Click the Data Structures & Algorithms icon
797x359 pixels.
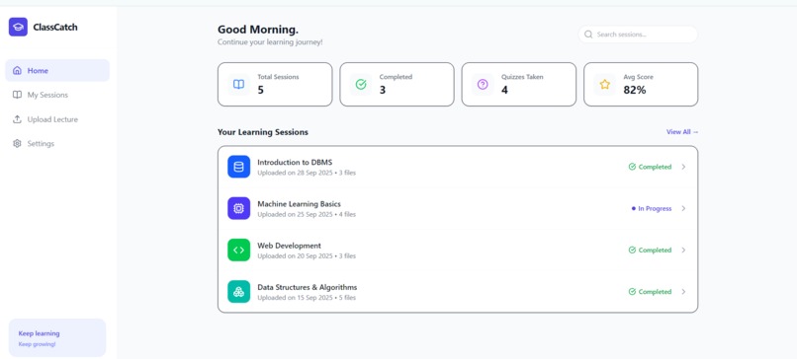239,292
